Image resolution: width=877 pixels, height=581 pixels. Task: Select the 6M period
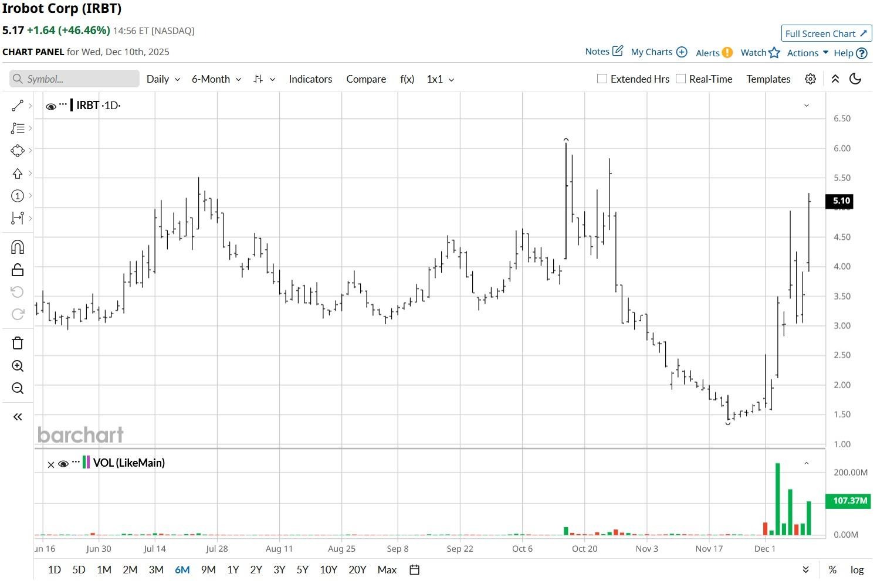(182, 570)
